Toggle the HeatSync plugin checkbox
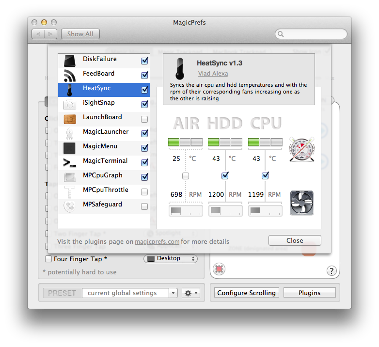 (144, 90)
